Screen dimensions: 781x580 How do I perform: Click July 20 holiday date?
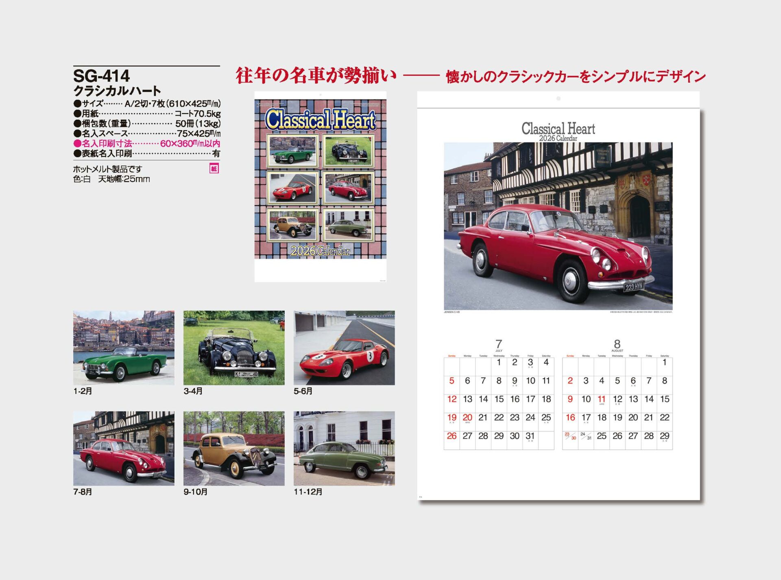(467, 418)
